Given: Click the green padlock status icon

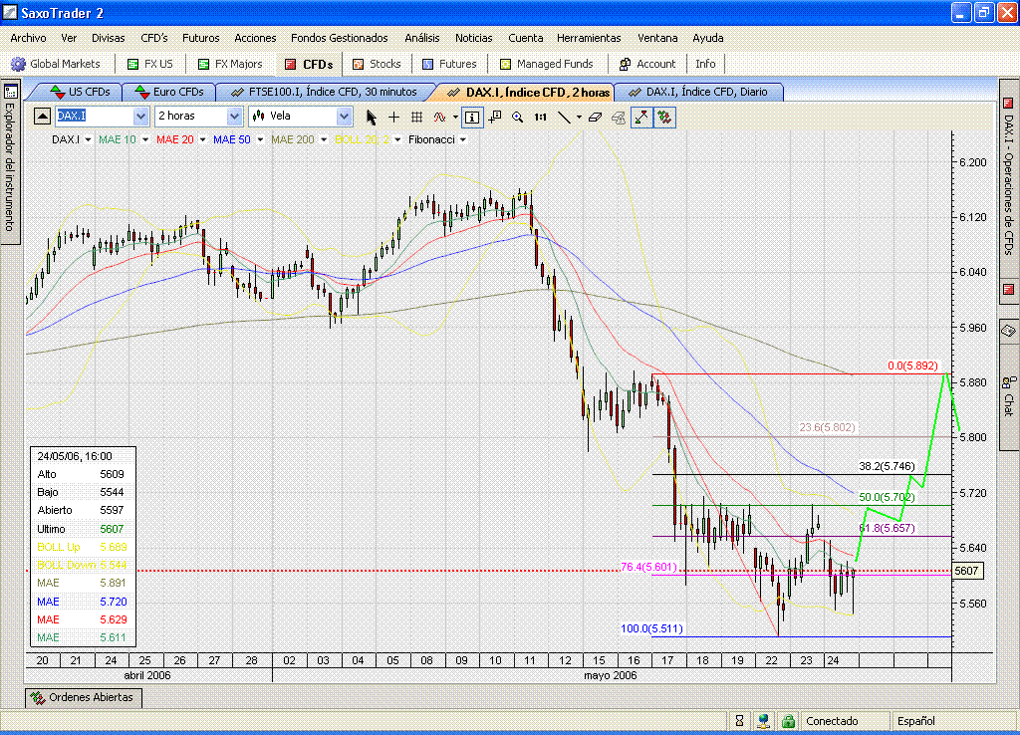Looking at the screenshot, I should click(x=788, y=721).
